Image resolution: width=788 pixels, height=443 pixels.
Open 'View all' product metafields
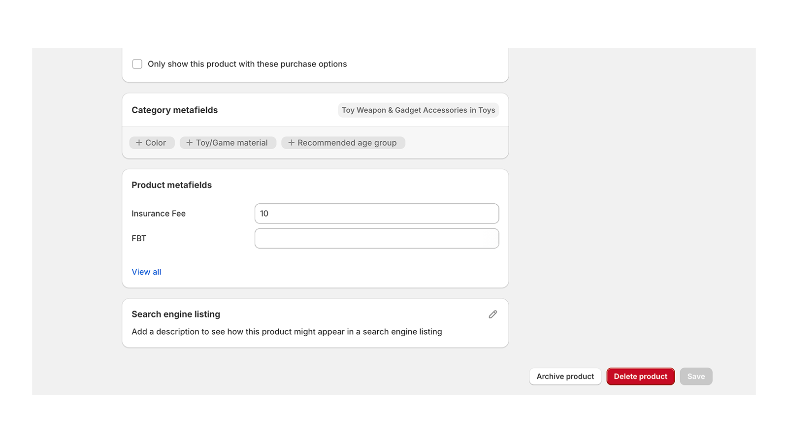[146, 272]
